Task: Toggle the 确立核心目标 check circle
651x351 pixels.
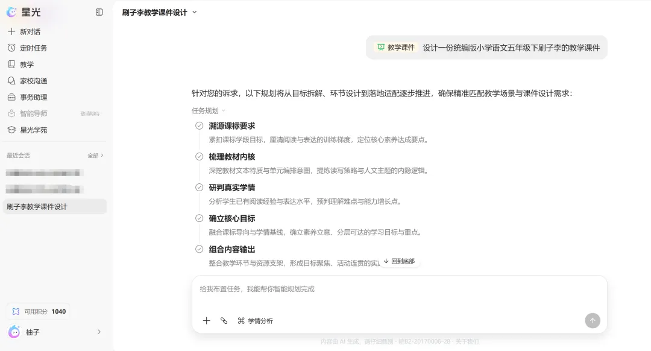Action: [200, 218]
